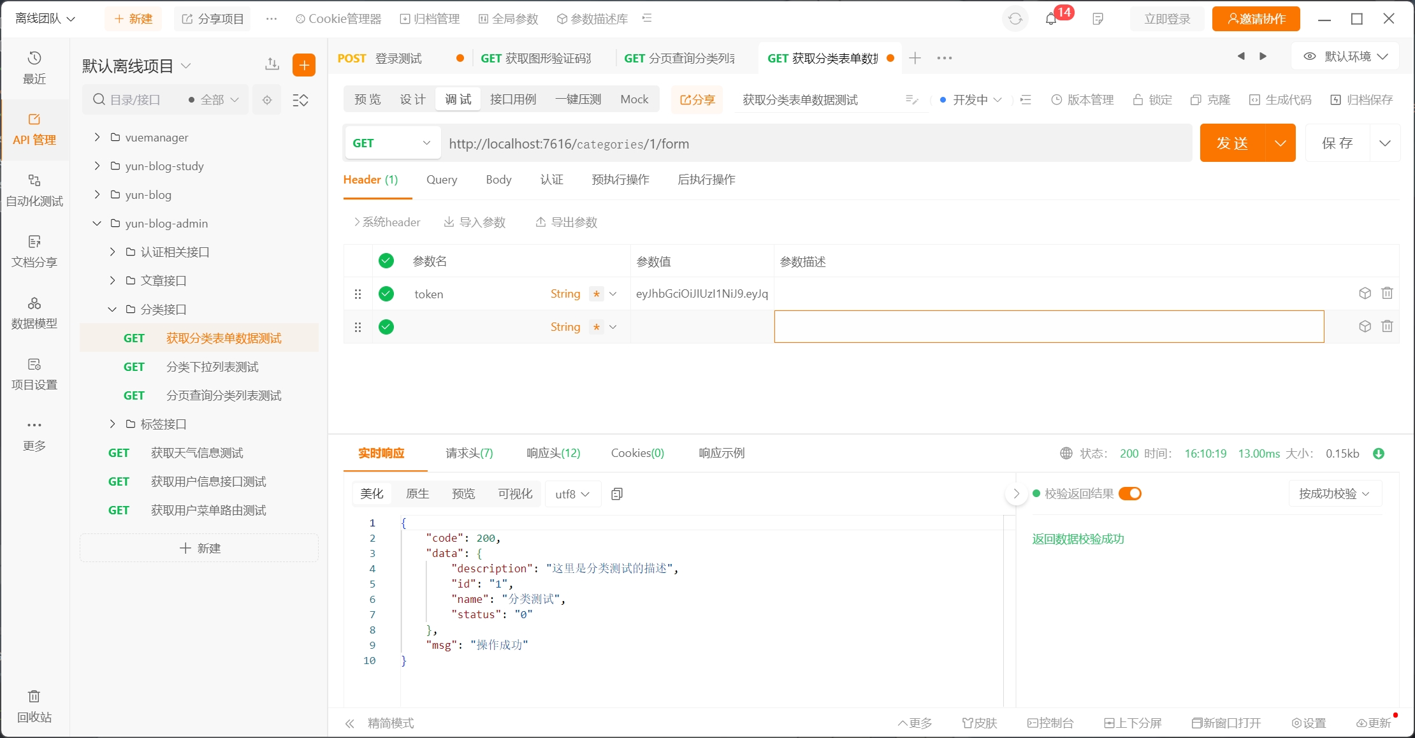
Task: Switch to the Body tab
Action: 498,180
